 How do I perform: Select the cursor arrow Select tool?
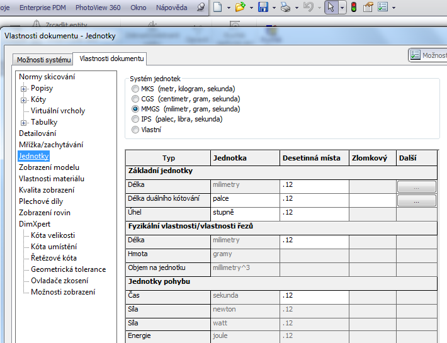click(x=331, y=7)
